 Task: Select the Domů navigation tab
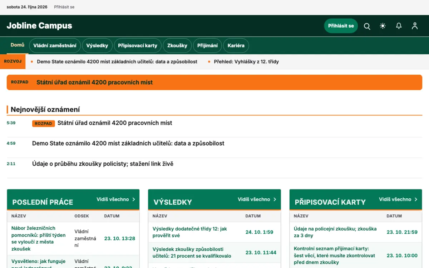[x=18, y=45]
